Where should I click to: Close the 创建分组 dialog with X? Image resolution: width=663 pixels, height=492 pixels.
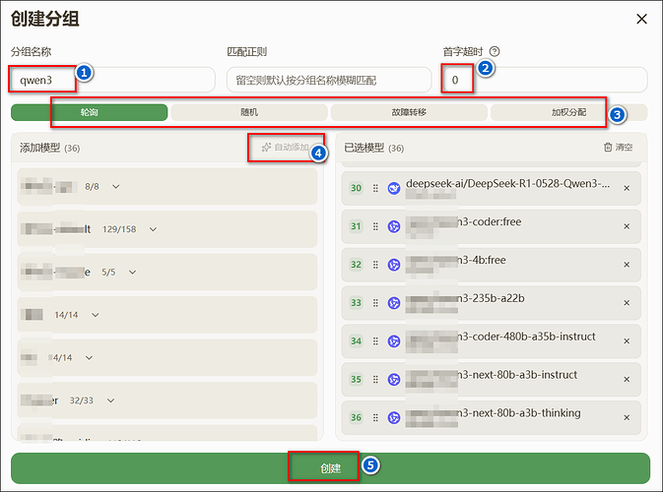click(x=641, y=19)
